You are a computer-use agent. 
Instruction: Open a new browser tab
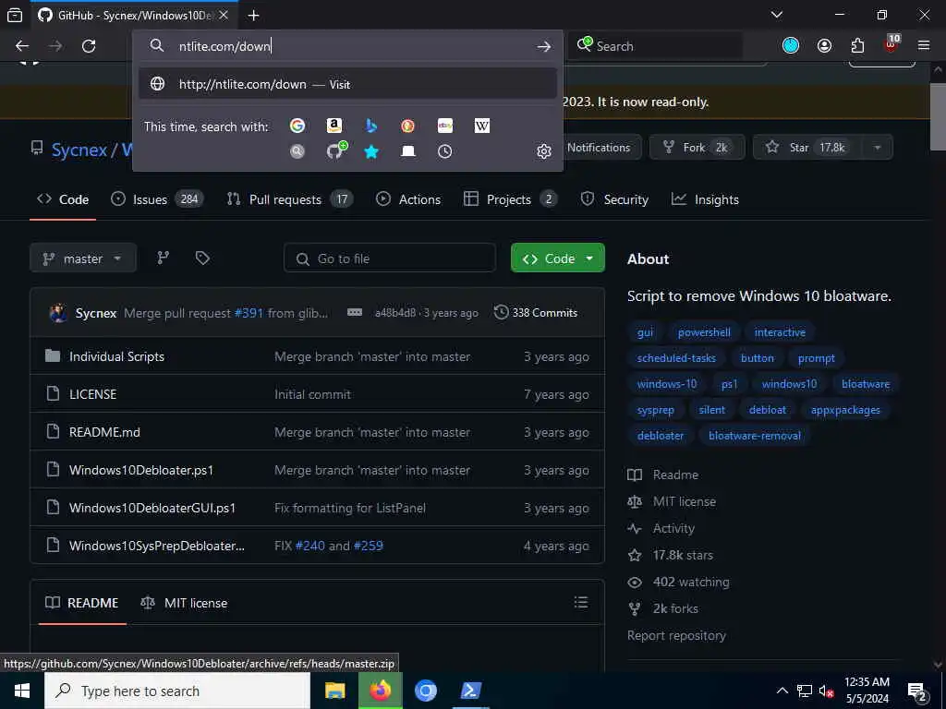pos(253,15)
